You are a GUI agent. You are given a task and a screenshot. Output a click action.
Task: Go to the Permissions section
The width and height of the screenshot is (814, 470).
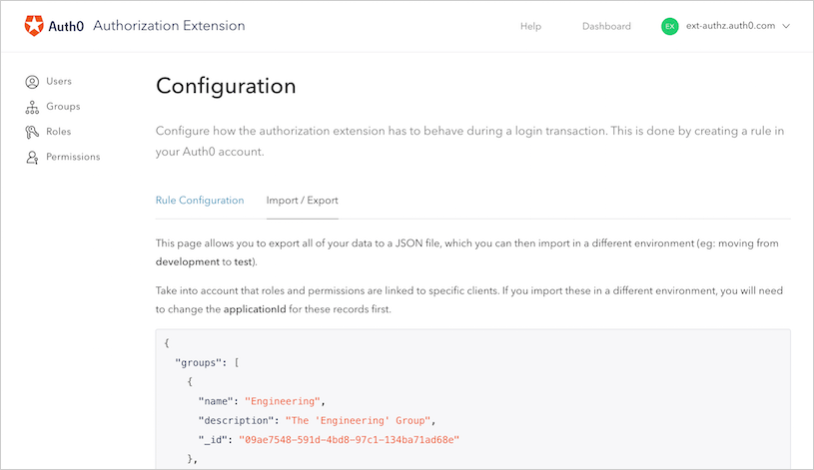(73, 157)
